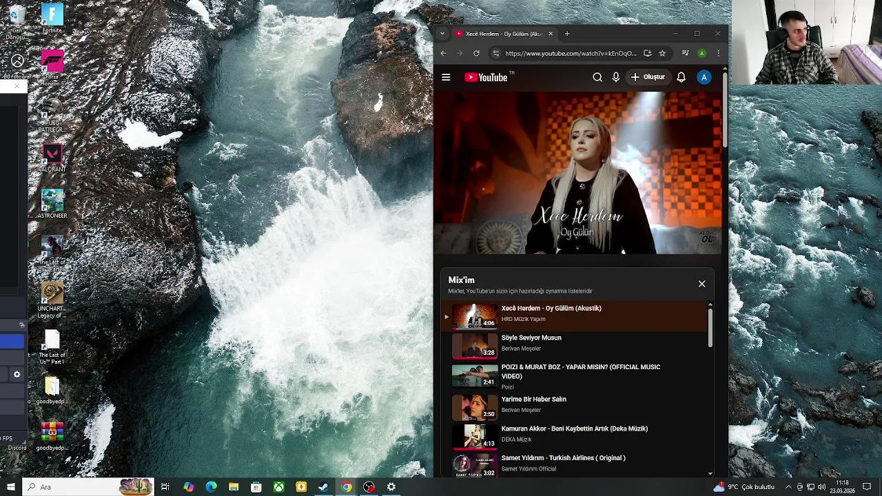Play Yarime Bir Haber Salın
882x496 pixels.
point(575,406)
